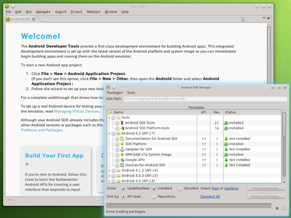291x218 pixels.
Task: Open the Packages menu in SDK Manager
Action: [x=115, y=93]
